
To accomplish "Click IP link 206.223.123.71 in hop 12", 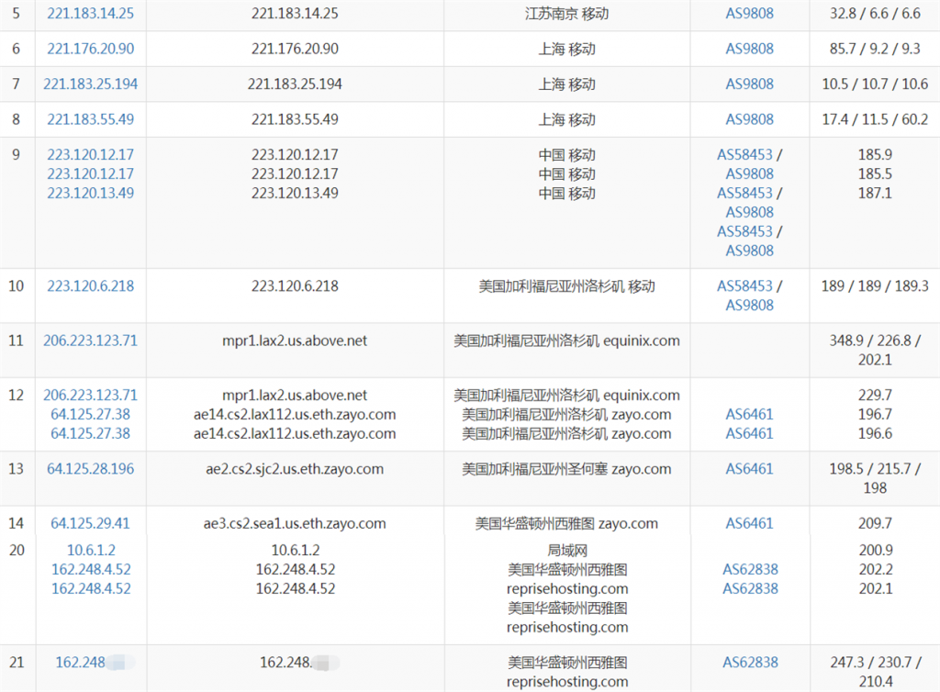I will point(91,395).
